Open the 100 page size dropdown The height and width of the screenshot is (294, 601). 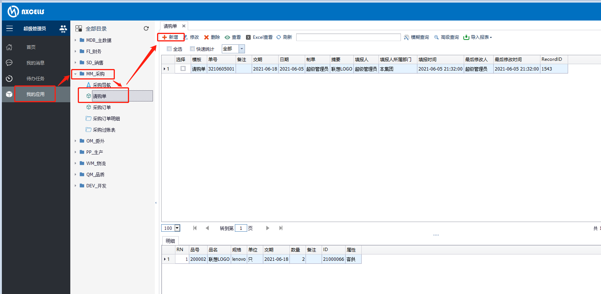(177, 228)
